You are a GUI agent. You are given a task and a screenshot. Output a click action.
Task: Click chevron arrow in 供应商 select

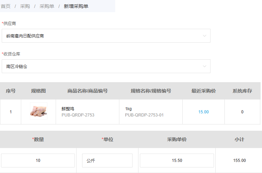(x=204, y=36)
